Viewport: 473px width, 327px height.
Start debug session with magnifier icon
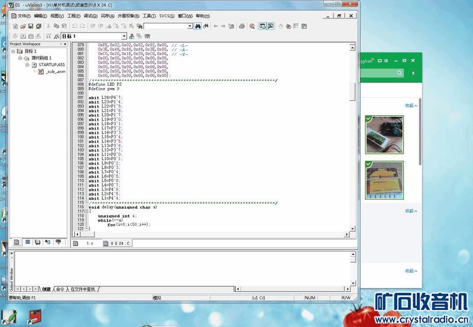[252, 26]
